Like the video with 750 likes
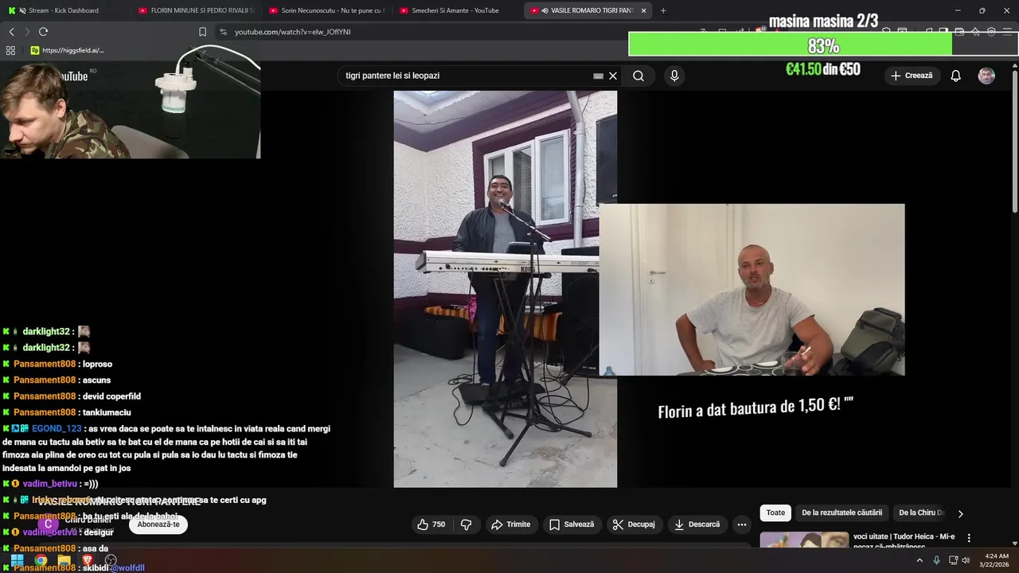Screen dimensions: 1019x573 click(x=431, y=524)
